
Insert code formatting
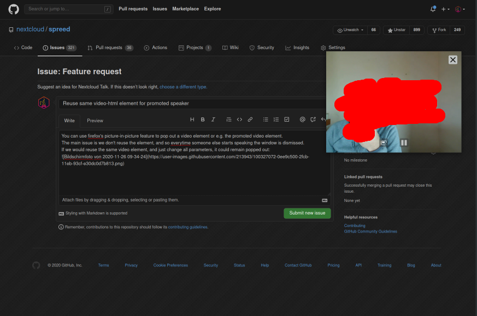pyautogui.click(x=239, y=120)
